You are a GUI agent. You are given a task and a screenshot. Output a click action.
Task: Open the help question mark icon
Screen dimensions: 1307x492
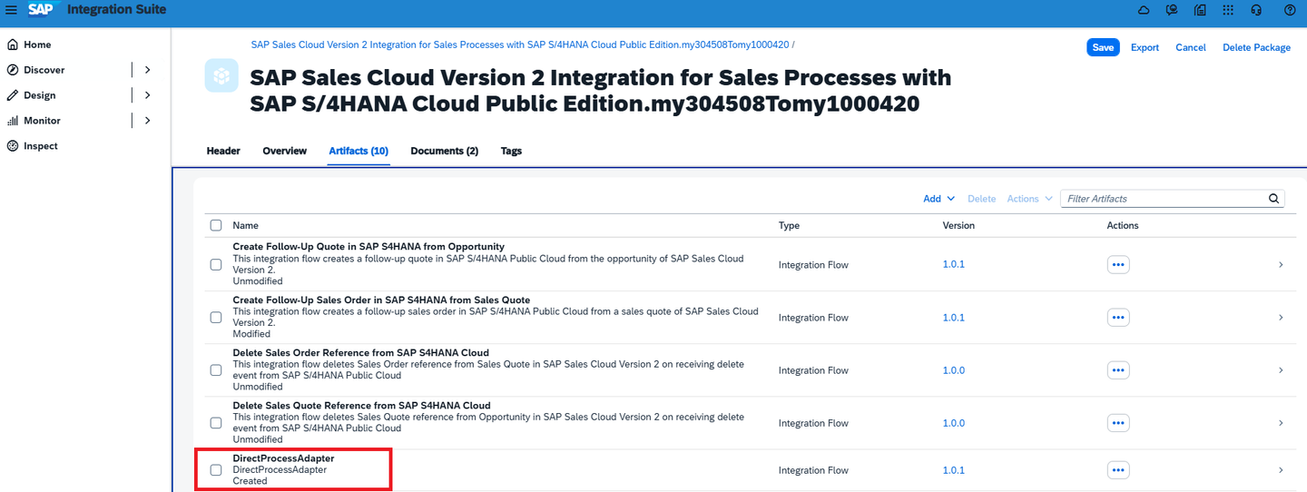click(1291, 10)
